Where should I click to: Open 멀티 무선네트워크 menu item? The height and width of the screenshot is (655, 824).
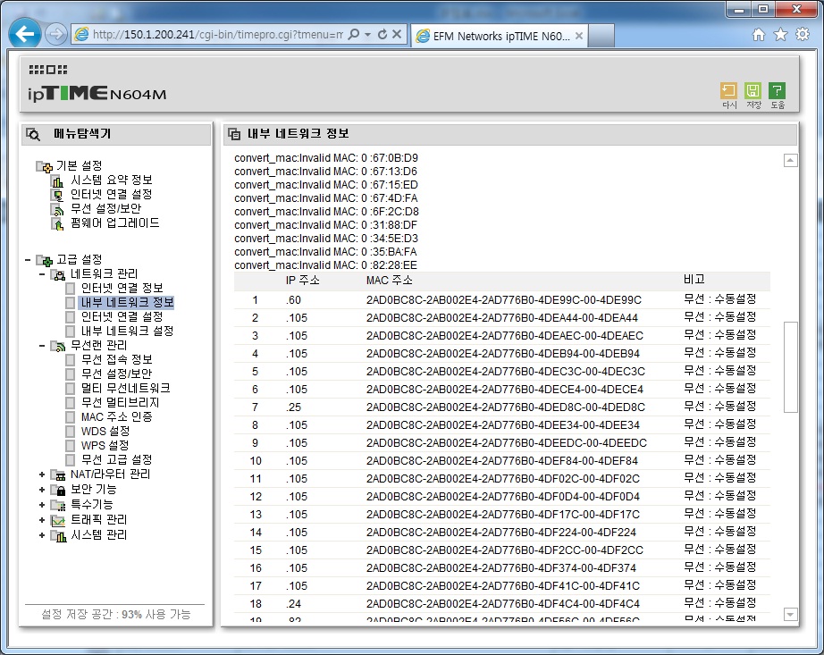[126, 388]
